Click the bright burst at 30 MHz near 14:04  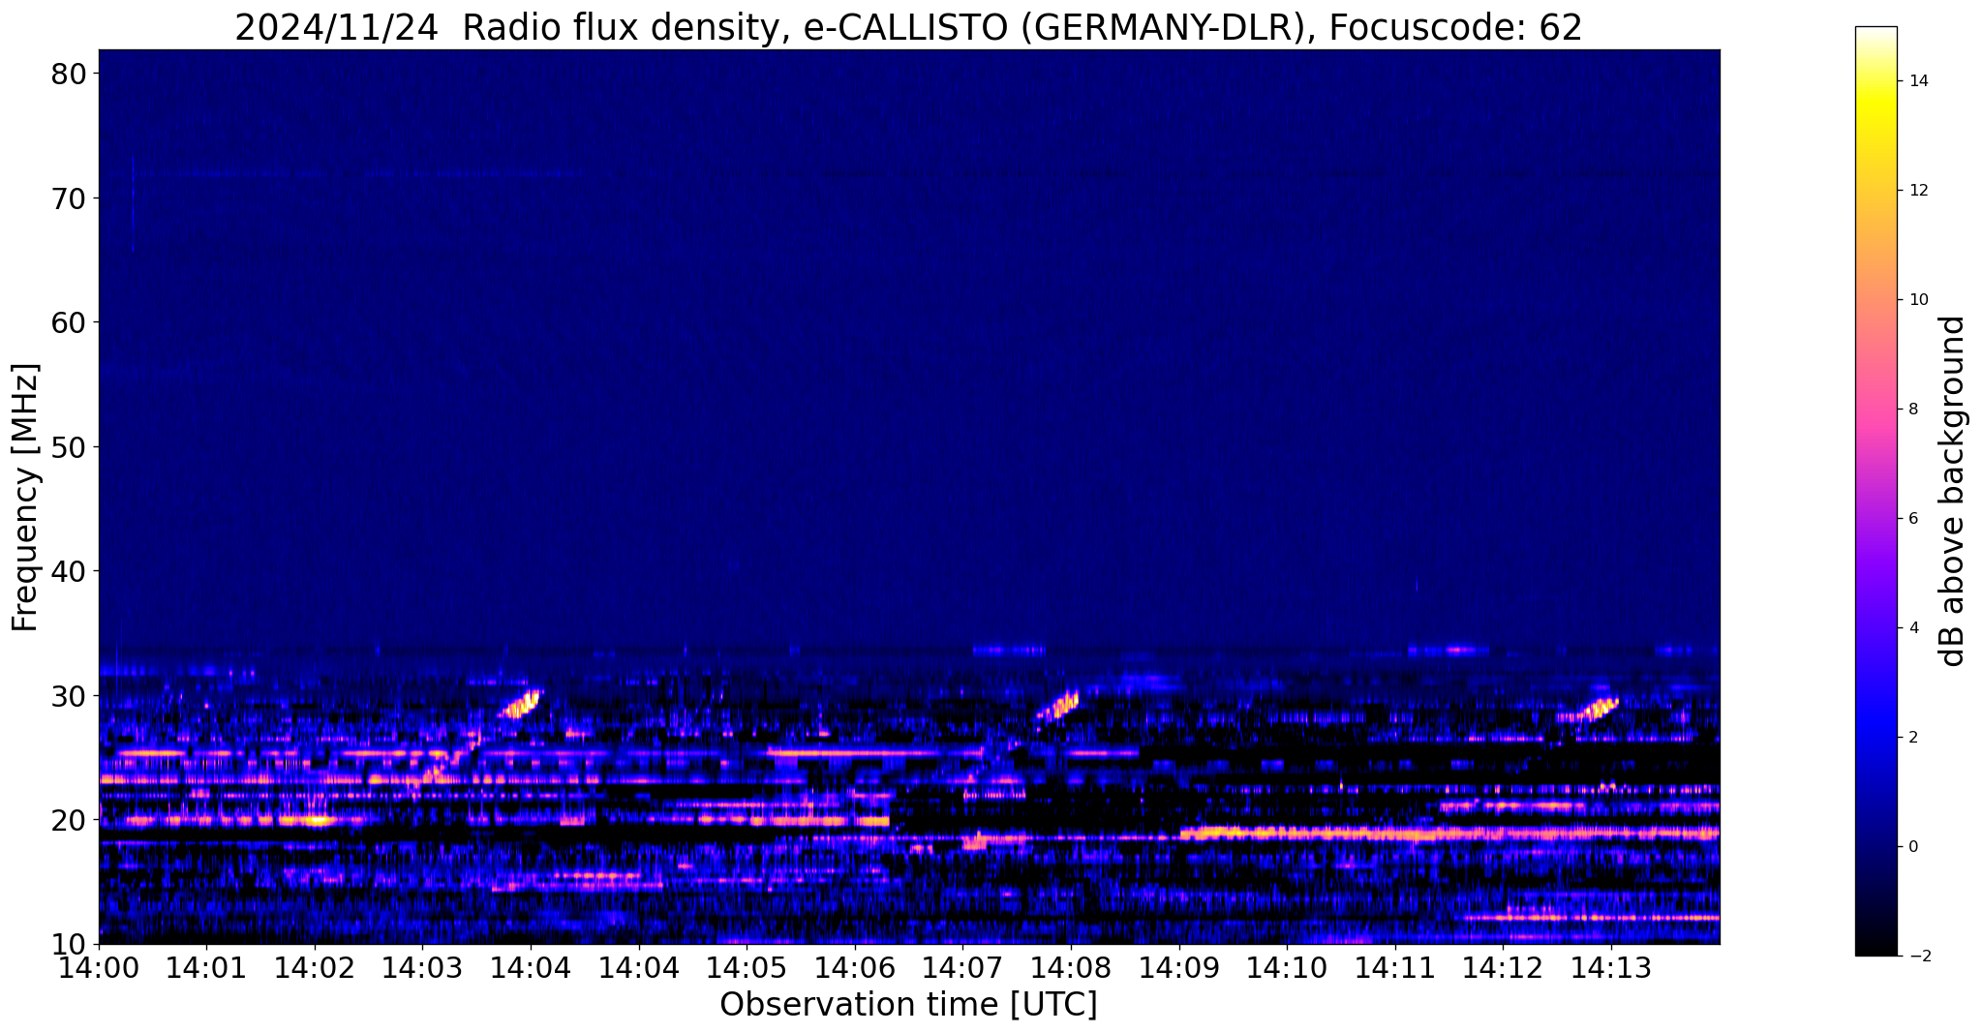[x=520, y=704]
